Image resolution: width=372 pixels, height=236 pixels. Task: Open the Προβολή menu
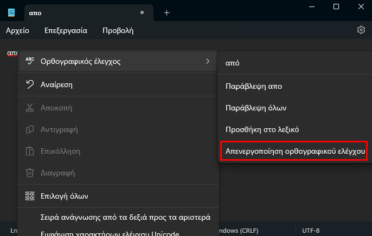(118, 30)
